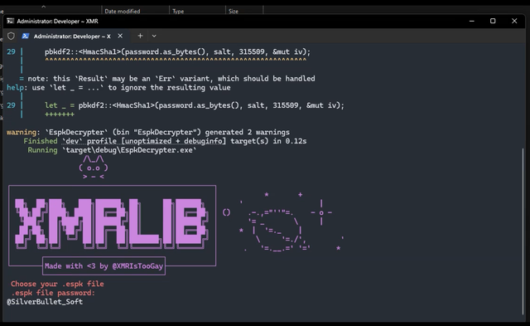Click Date modified column header in Explorer
530x326 pixels.
click(x=123, y=11)
